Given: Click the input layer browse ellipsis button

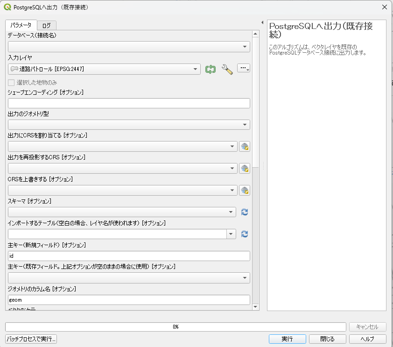Looking at the screenshot, I should (x=244, y=69).
